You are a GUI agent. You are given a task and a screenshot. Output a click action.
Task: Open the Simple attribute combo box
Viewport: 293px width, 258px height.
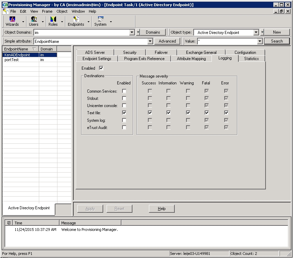[x=150, y=42]
